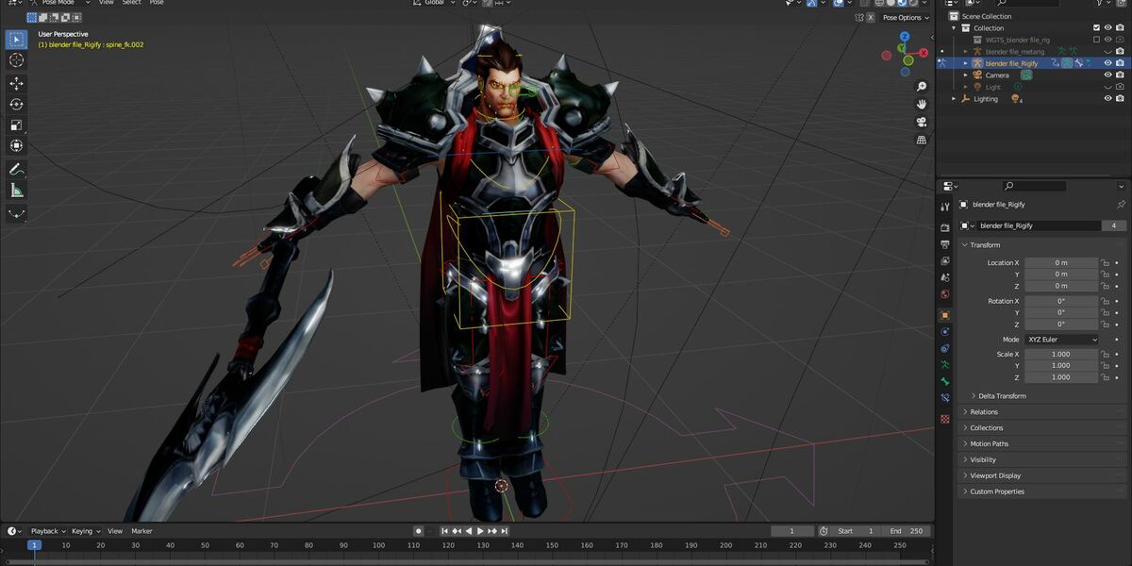Image resolution: width=1132 pixels, height=566 pixels.
Task: Expand blender file_metarig in outliner
Action: point(966,52)
